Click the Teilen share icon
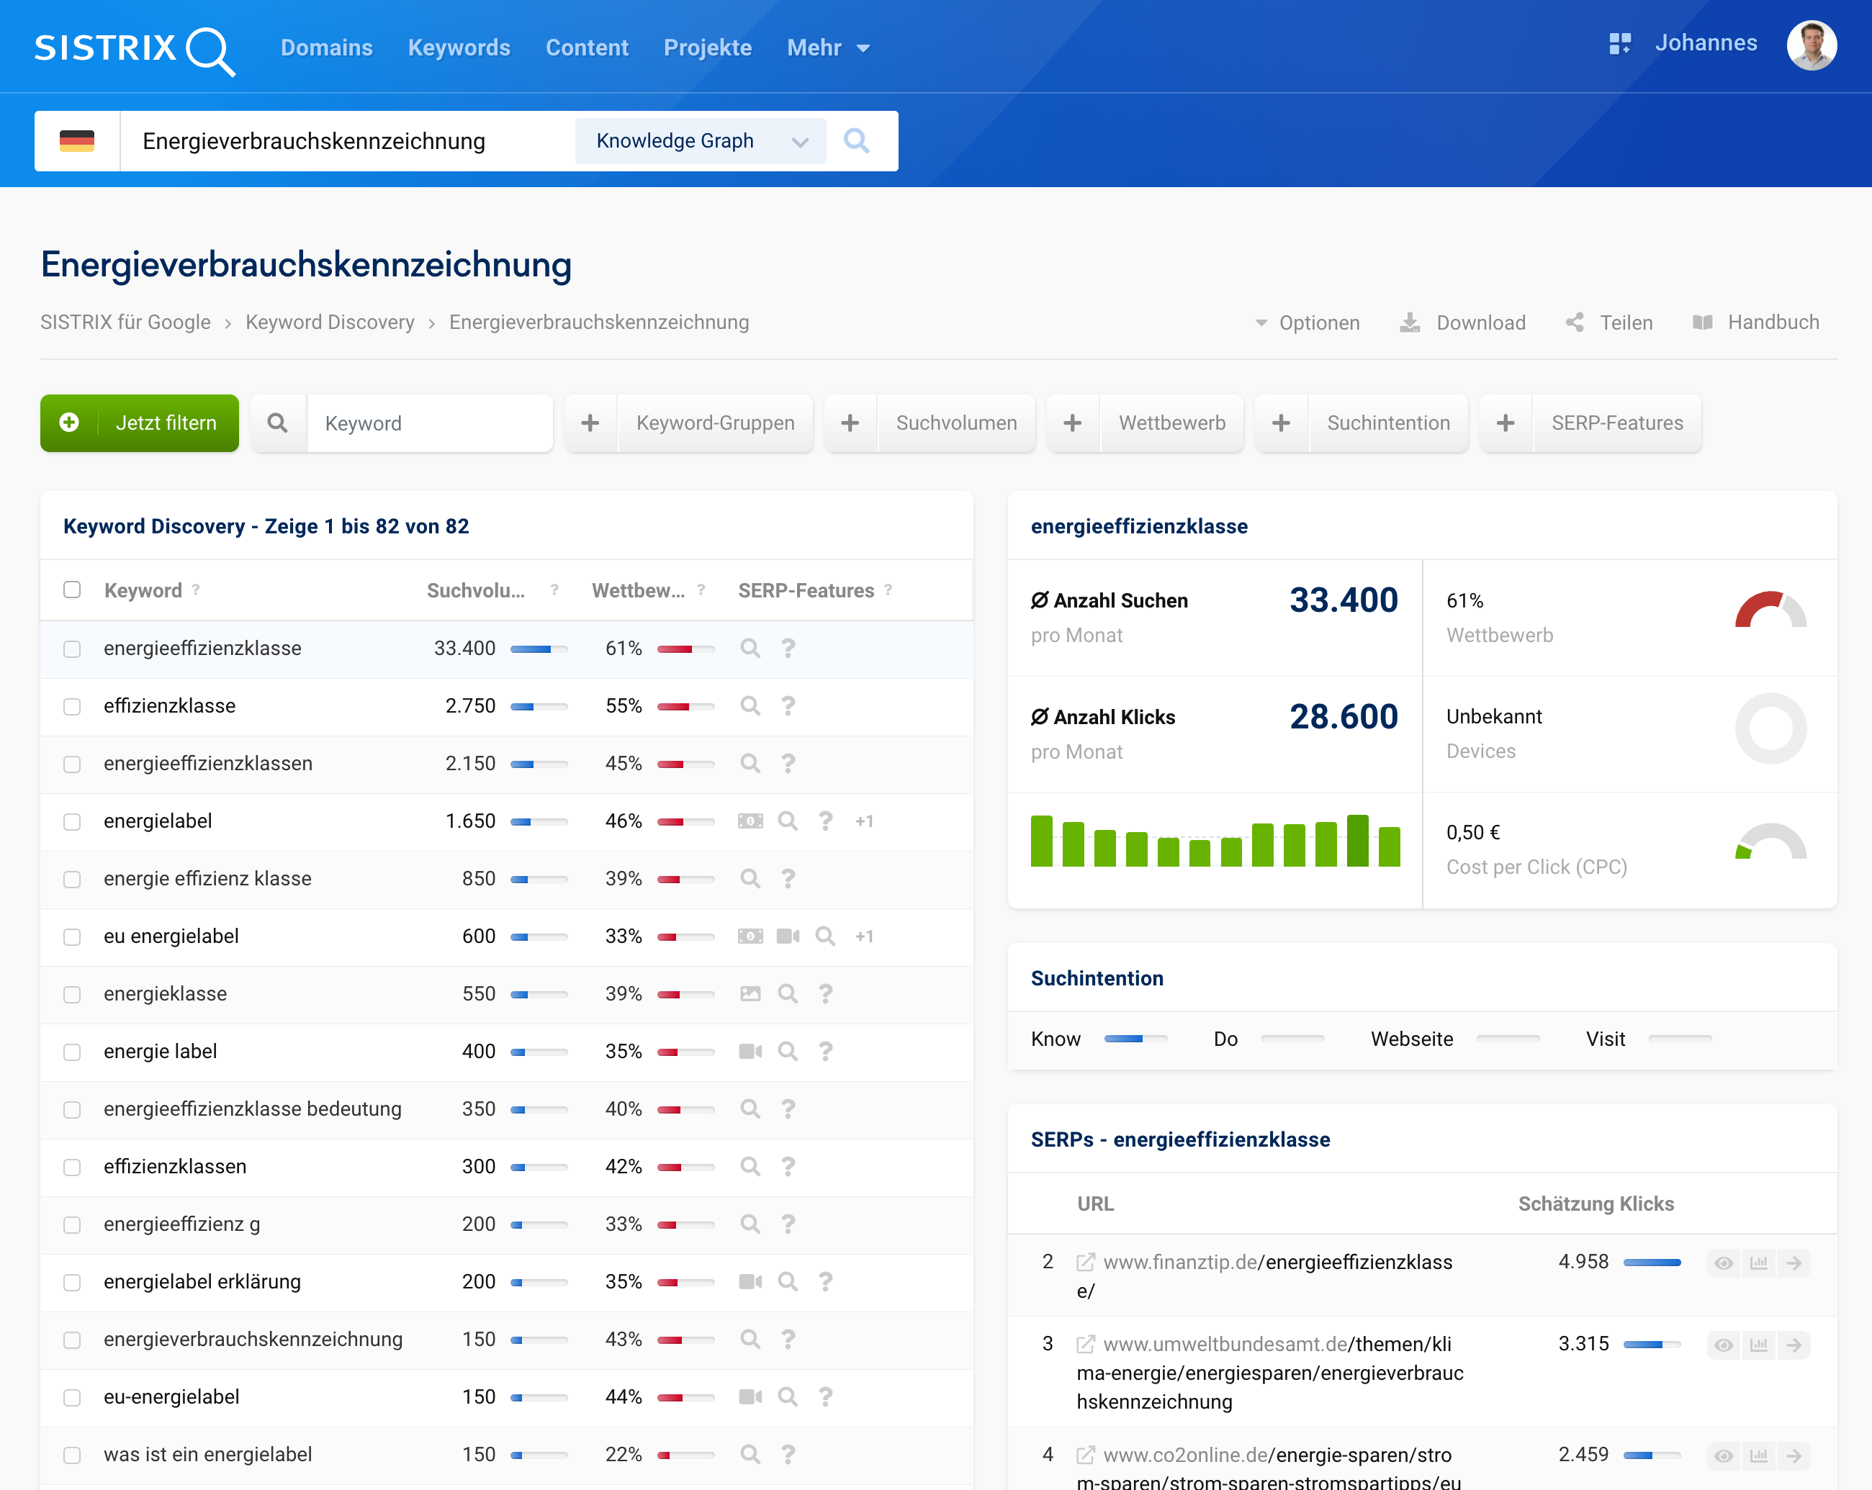 tap(1574, 322)
